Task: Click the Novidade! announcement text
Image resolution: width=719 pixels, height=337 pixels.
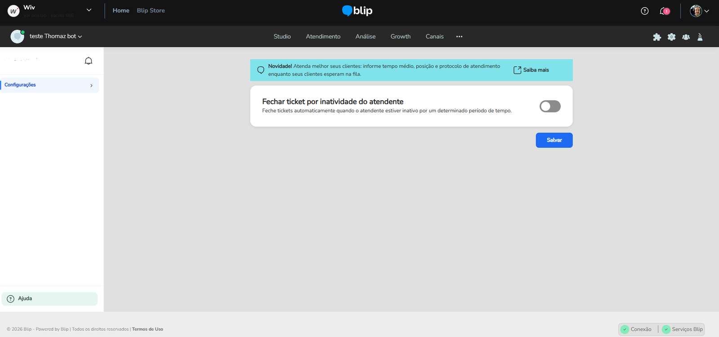Action: (x=384, y=70)
